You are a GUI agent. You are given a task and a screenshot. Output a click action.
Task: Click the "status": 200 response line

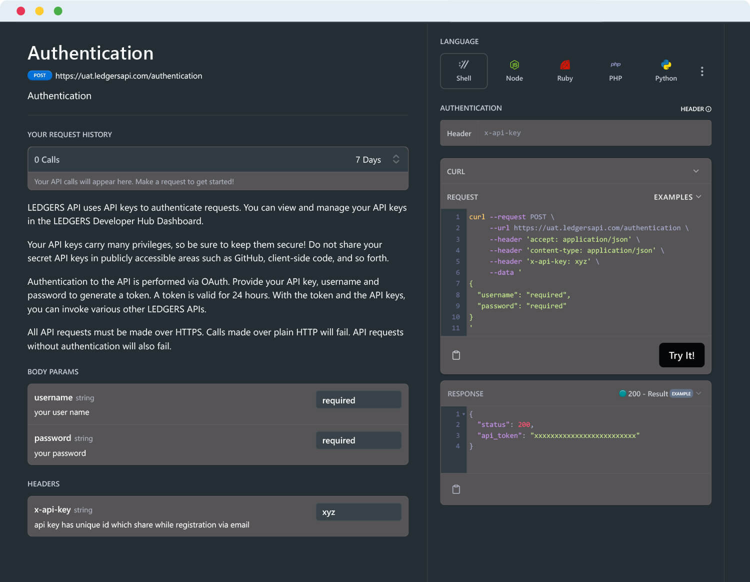(x=505, y=424)
